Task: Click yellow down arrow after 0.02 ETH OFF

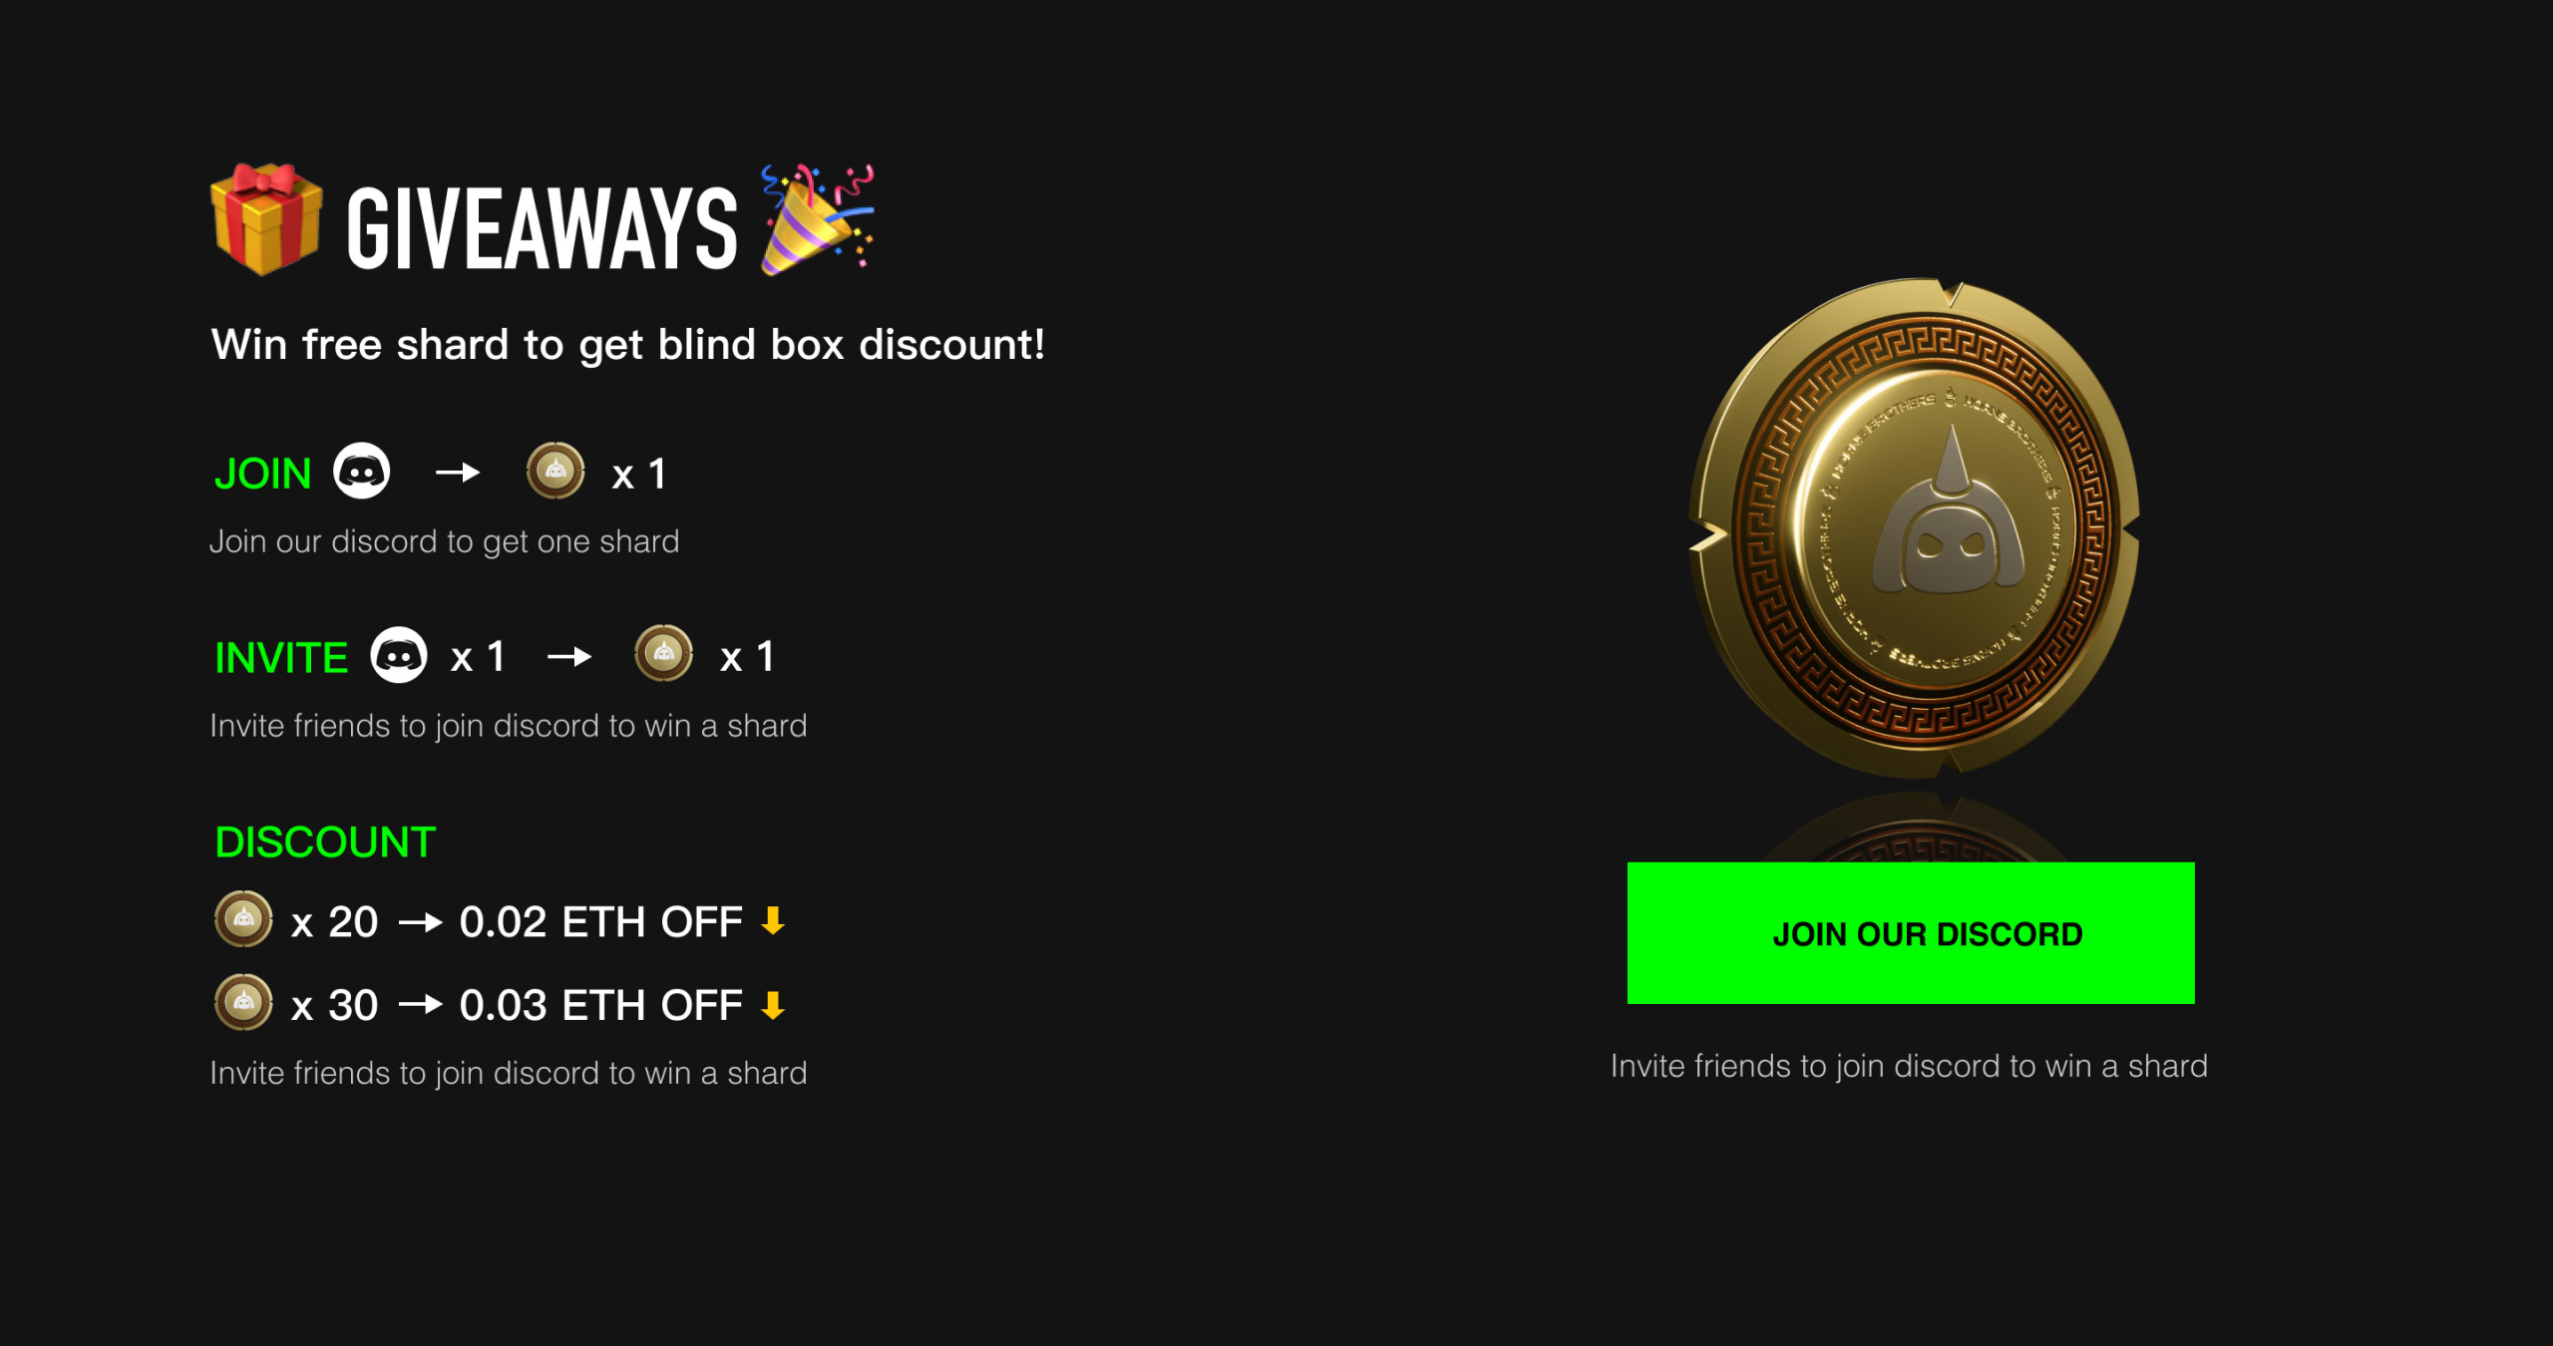Action: pos(773,920)
